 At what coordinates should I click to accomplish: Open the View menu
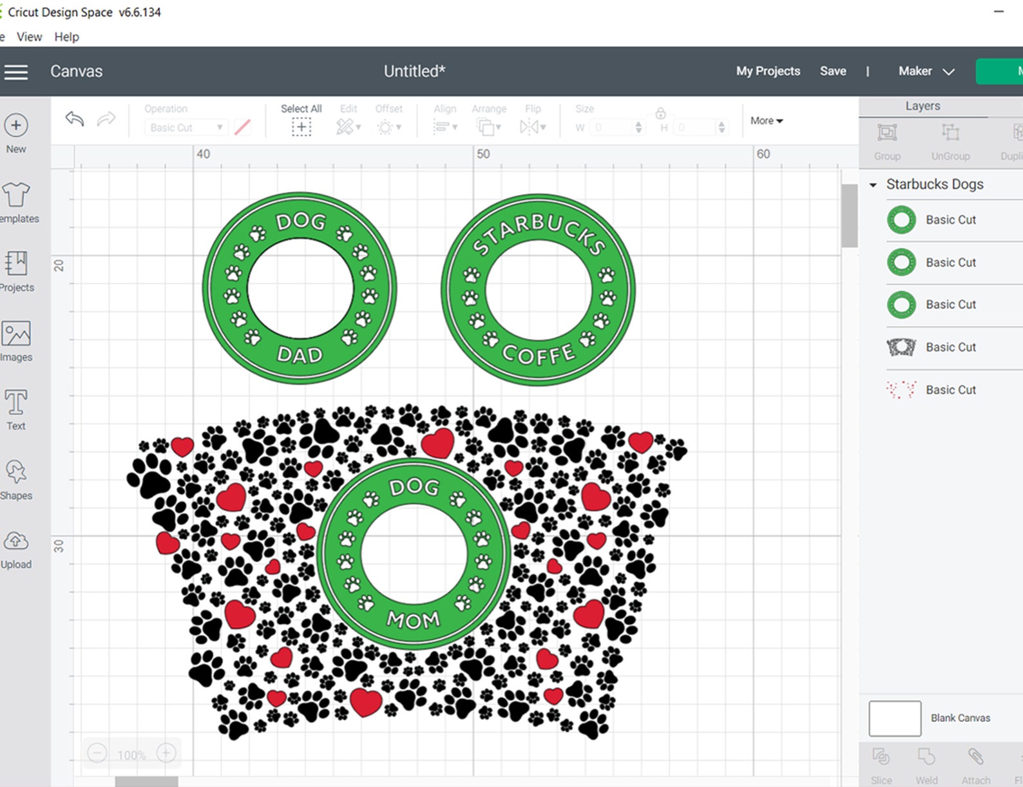coord(29,37)
